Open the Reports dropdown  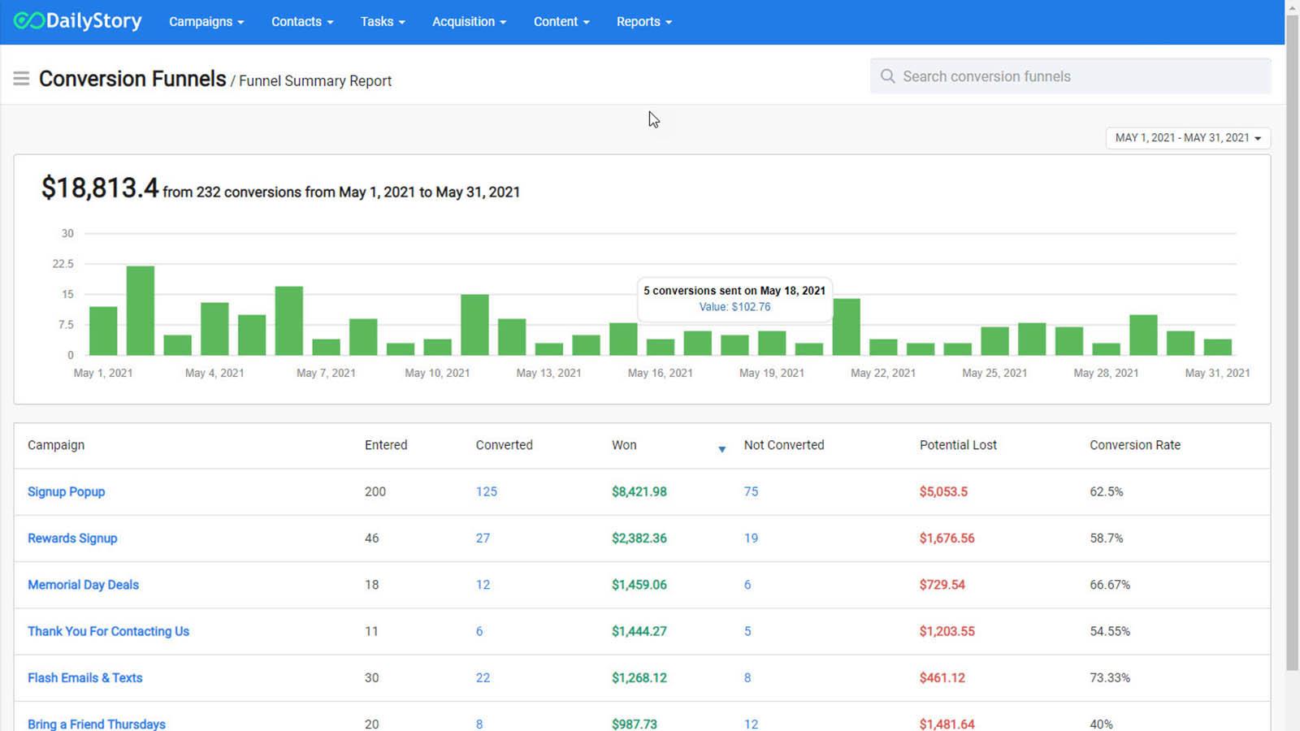pos(643,22)
